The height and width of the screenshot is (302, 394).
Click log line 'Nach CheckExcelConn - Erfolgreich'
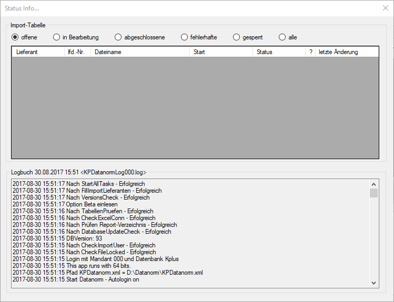coord(84,218)
